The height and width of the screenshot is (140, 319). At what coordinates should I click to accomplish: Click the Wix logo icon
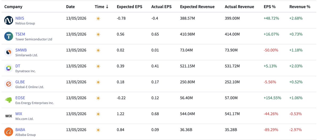[9, 116]
